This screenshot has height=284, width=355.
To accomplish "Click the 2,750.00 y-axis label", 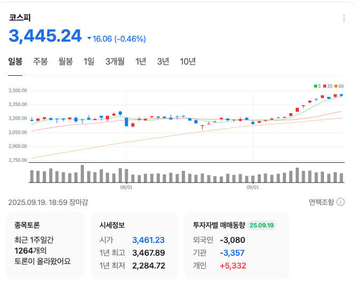I will pyautogui.click(x=18, y=160).
